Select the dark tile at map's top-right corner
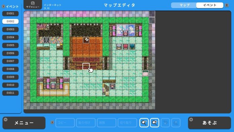This screenshot has width=234, height=132. [x=152, y=14]
